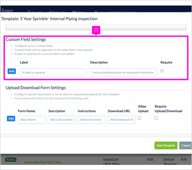
Task: Click the 'Add a Name' form field
Action: (x=32, y=119)
